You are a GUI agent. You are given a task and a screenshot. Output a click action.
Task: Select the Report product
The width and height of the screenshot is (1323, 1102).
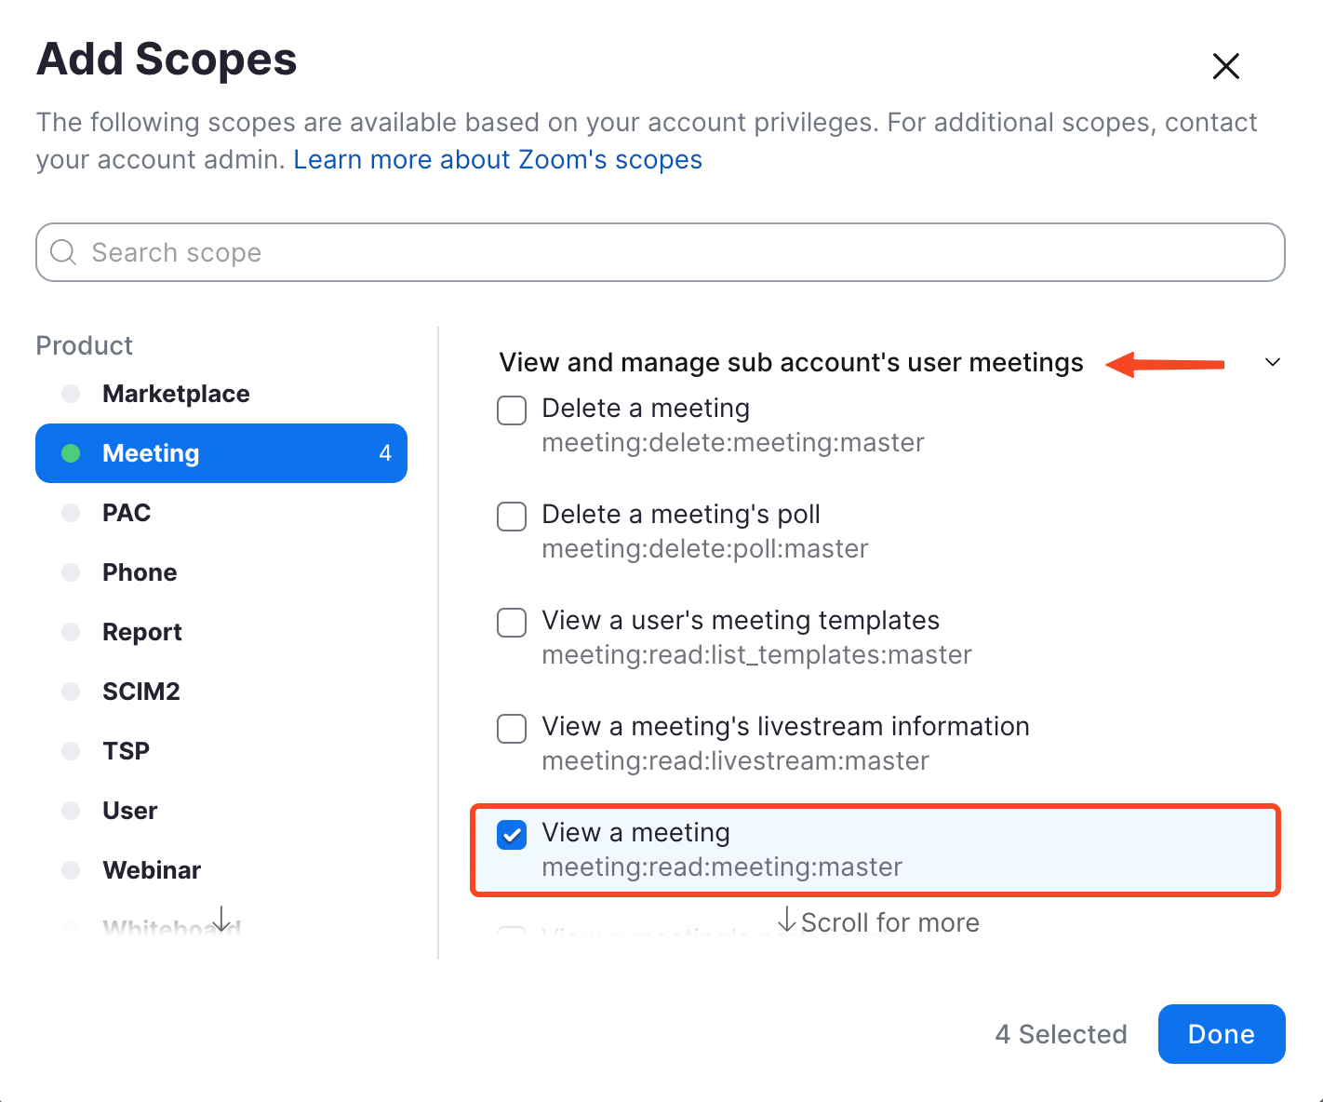(221, 632)
